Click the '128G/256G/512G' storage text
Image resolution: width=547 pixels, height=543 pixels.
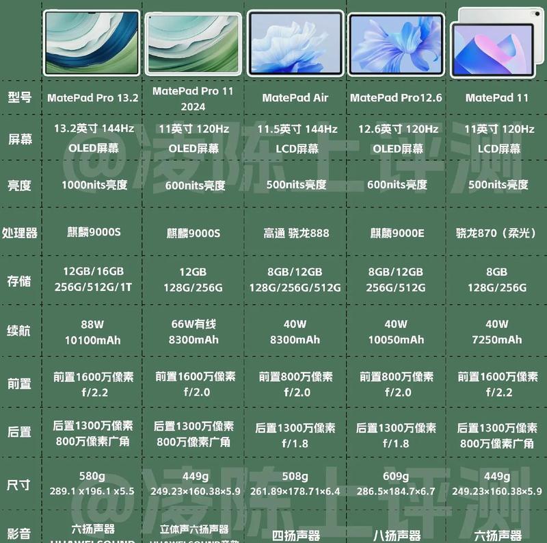[295, 288]
